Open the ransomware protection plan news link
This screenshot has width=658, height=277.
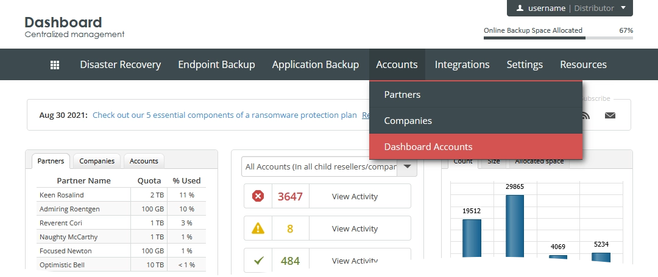click(224, 115)
